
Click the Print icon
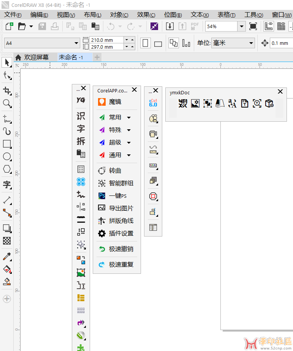coord(55,26)
